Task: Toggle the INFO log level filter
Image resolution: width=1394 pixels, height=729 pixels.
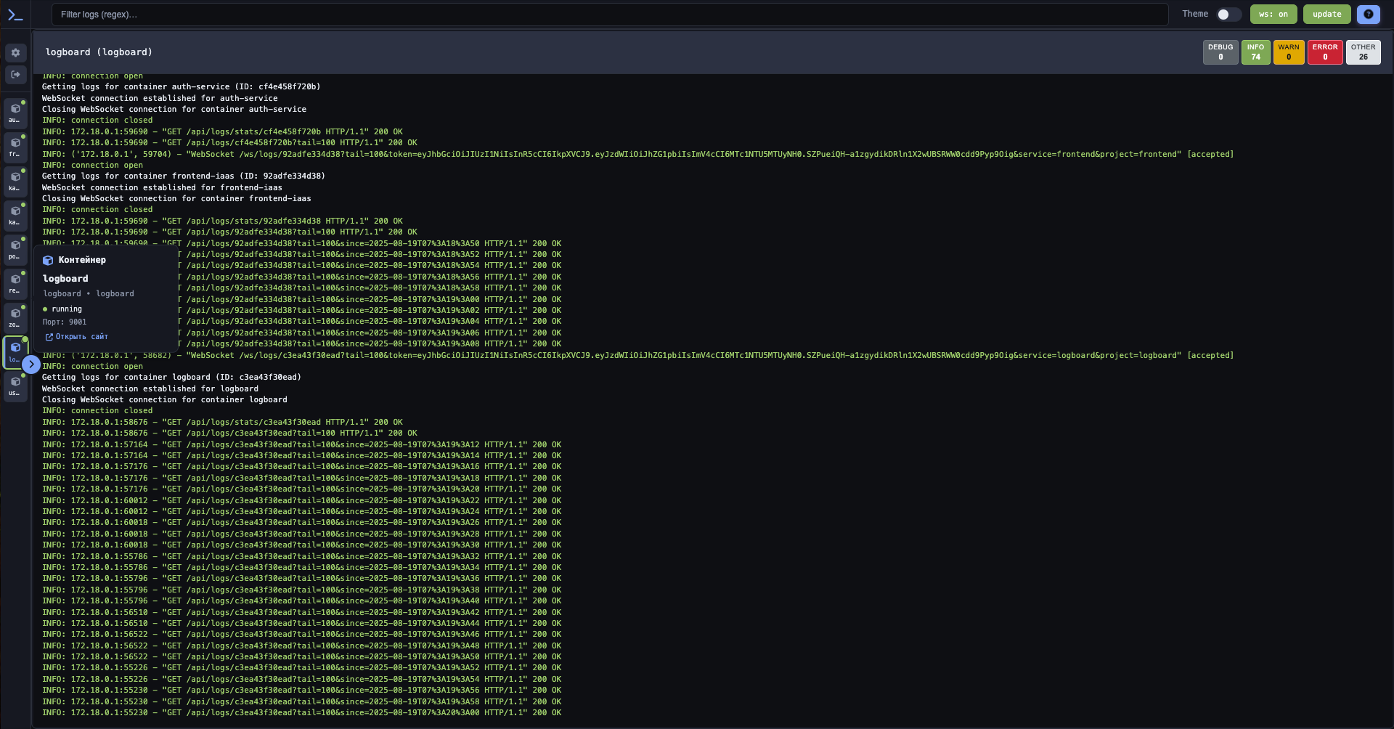Action: click(x=1255, y=52)
